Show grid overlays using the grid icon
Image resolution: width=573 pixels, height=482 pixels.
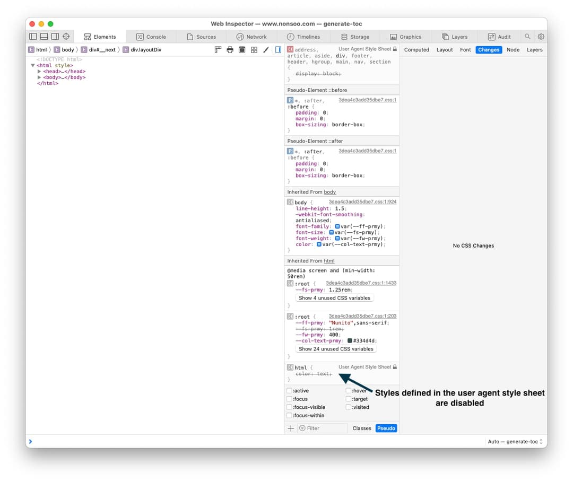[255, 49]
